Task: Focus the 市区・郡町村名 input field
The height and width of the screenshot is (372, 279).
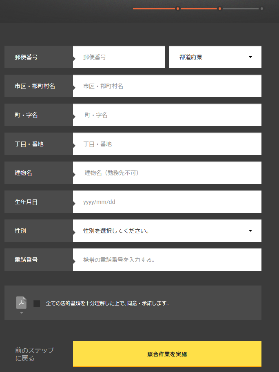Action: pos(167,86)
